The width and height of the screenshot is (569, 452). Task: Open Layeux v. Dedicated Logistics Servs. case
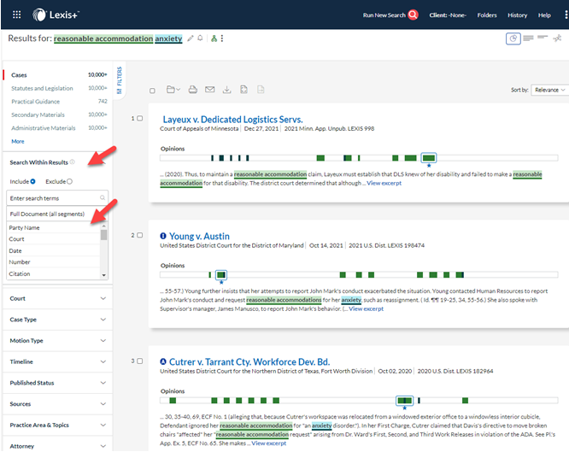pos(232,120)
